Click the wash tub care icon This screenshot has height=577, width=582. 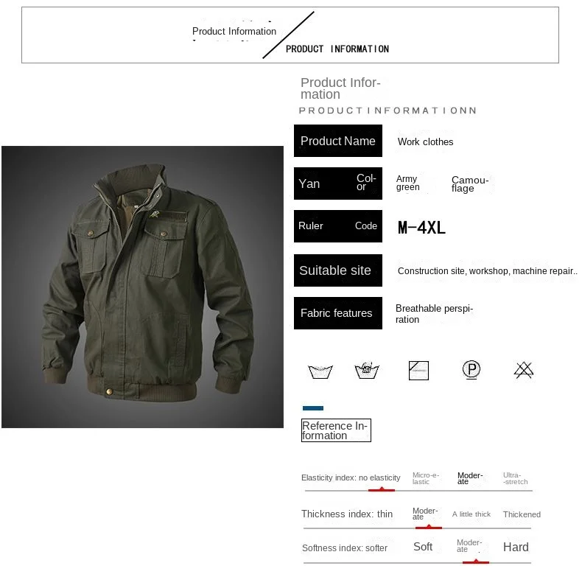tap(320, 371)
